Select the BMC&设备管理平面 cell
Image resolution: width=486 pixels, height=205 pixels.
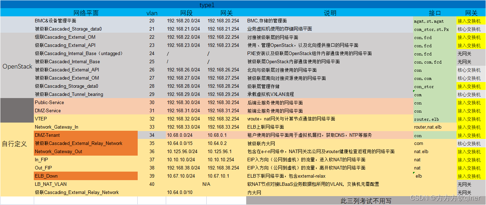(x=86, y=21)
